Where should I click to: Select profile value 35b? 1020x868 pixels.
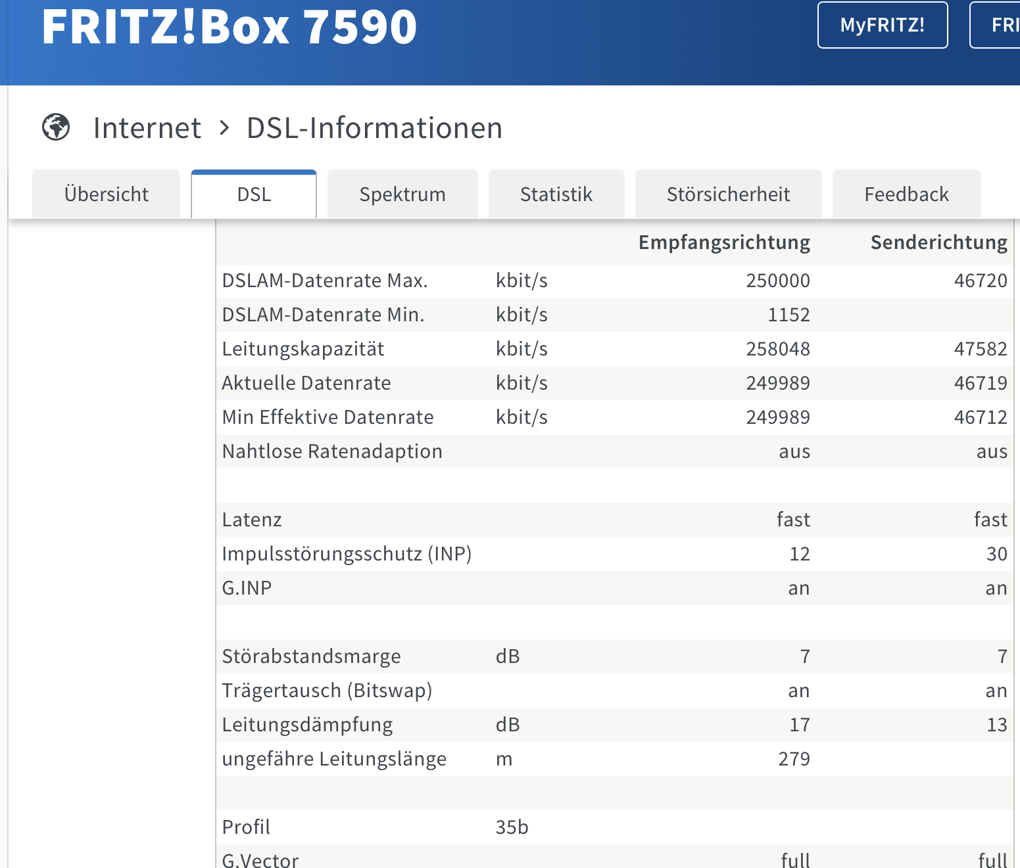click(512, 827)
